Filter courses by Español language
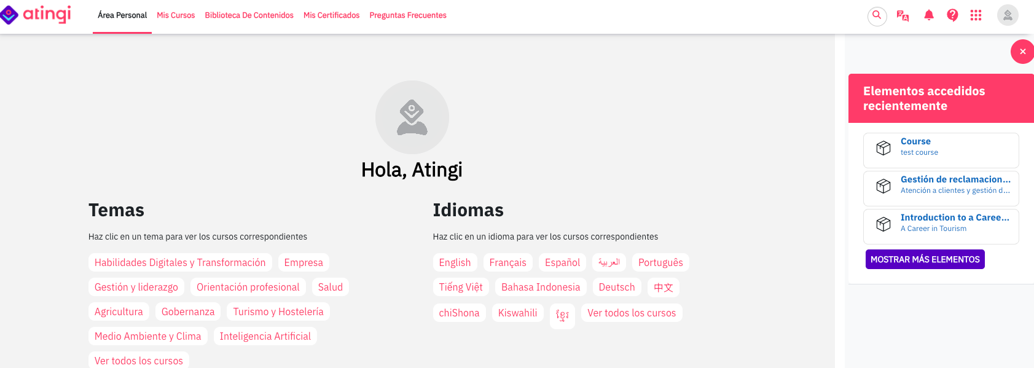 (x=562, y=262)
